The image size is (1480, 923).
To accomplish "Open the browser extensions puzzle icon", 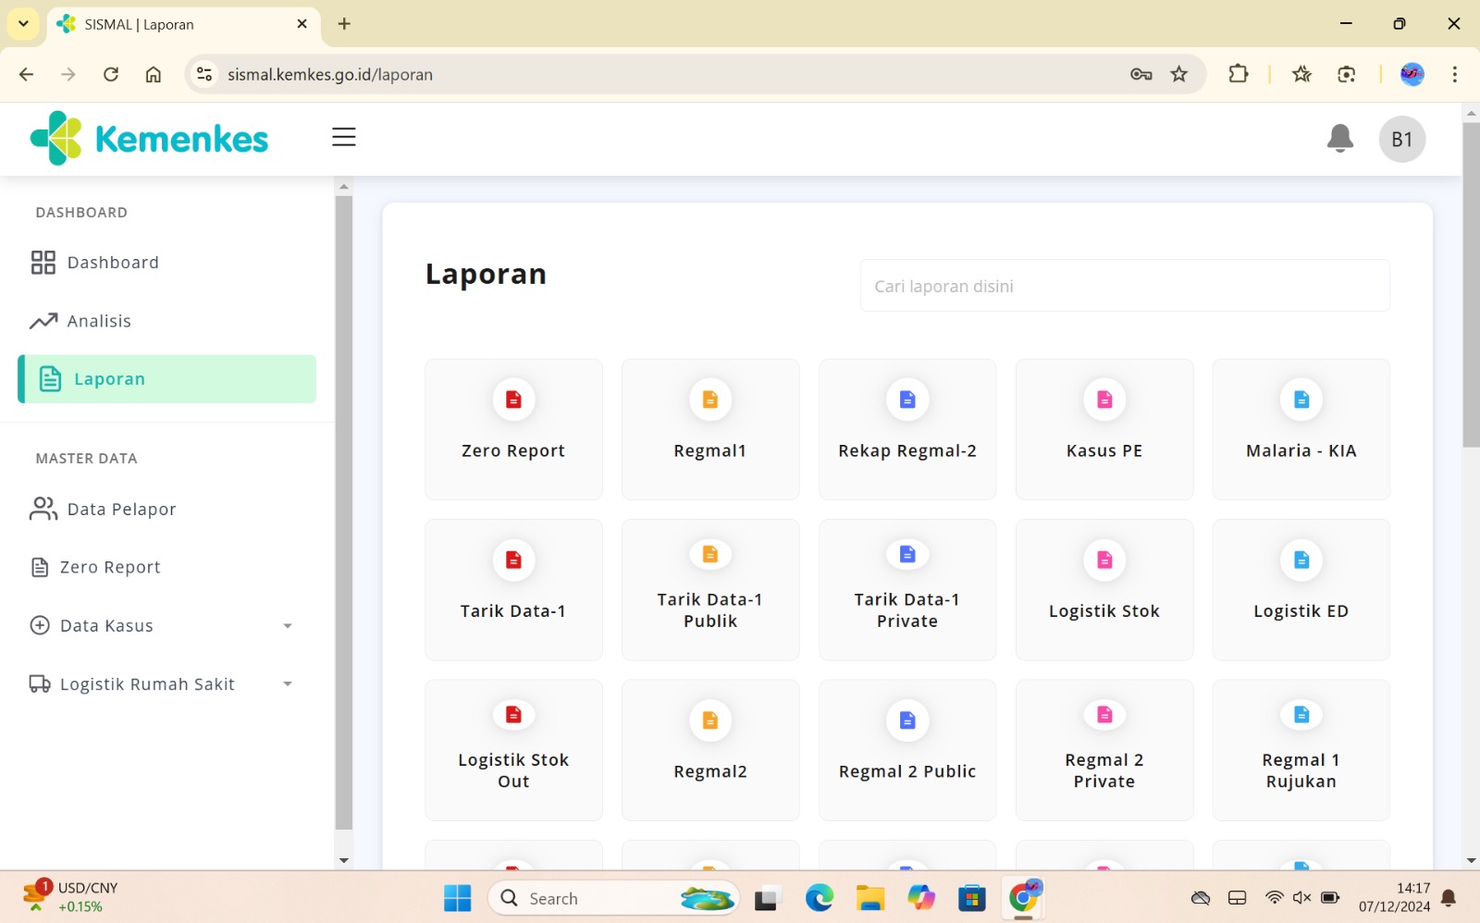I will pos(1238,74).
